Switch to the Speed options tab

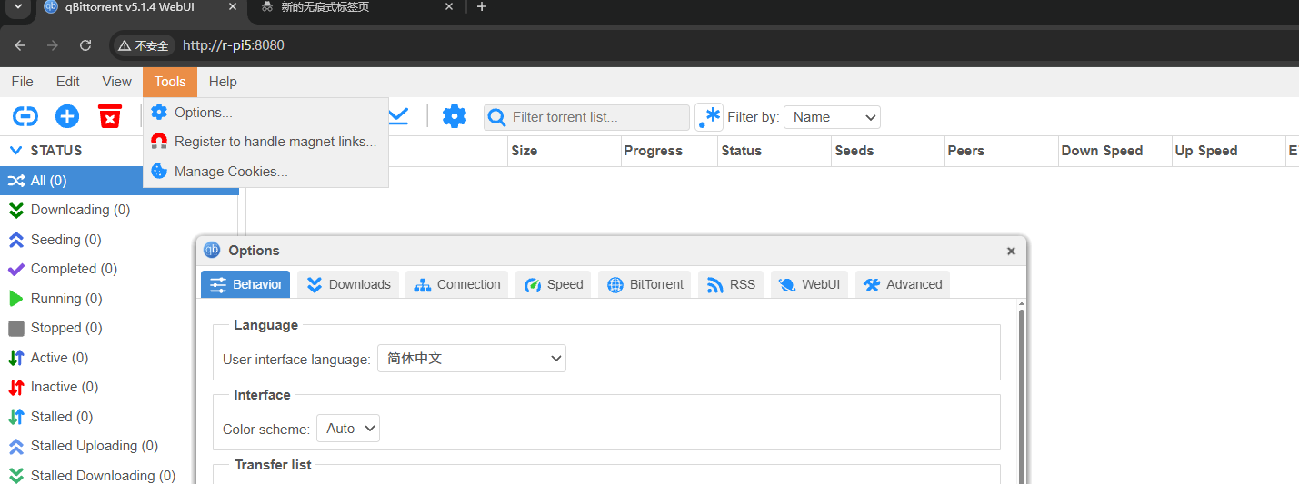[554, 284]
